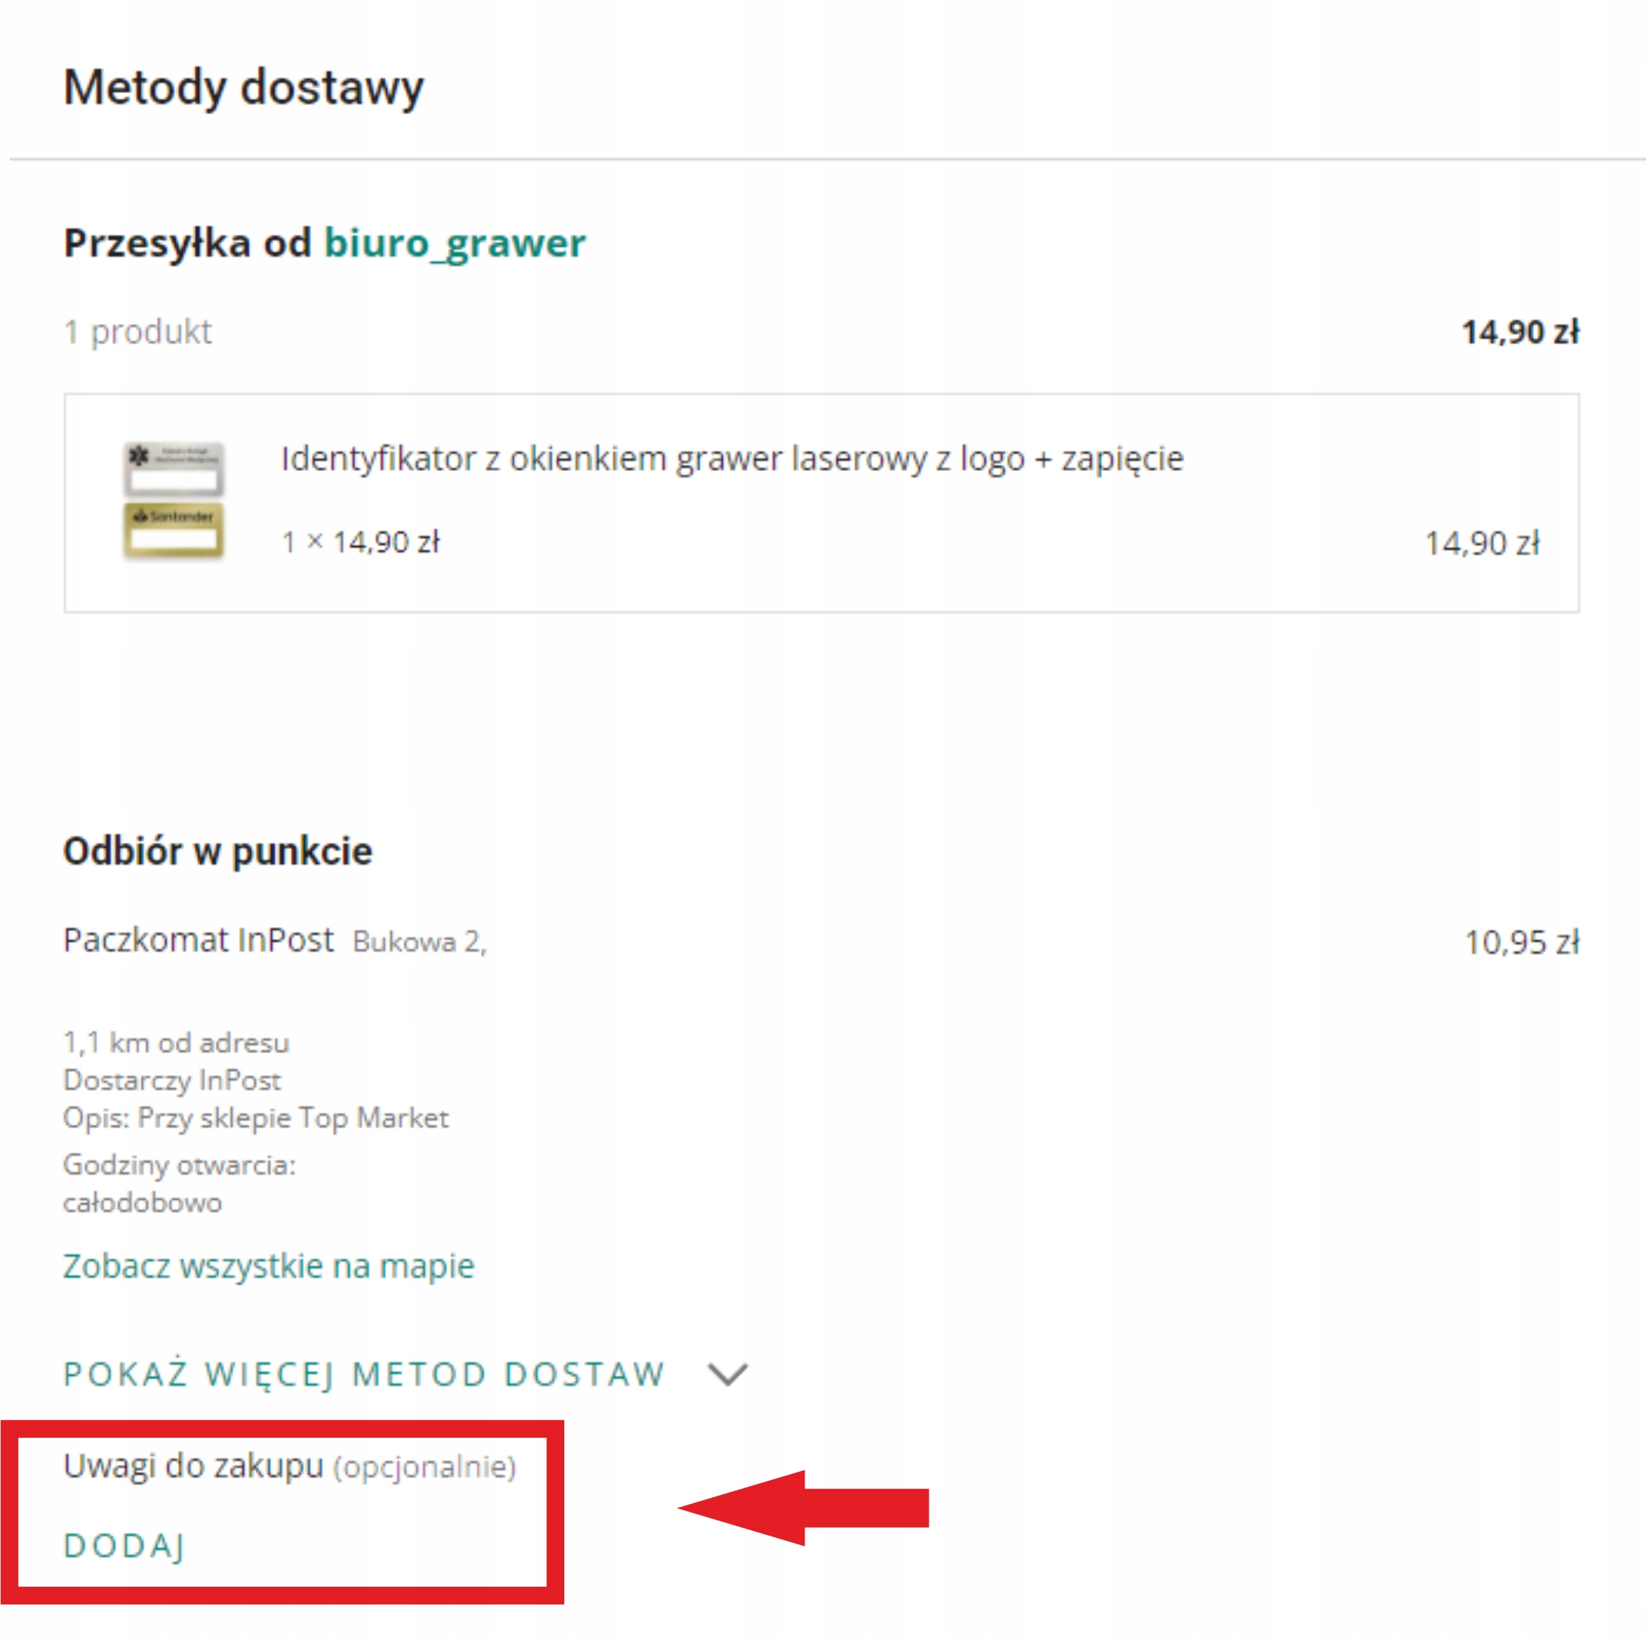This screenshot has width=1646, height=1637.
Task: Click the bold 14,90 zł shipment total
Action: click(1520, 331)
